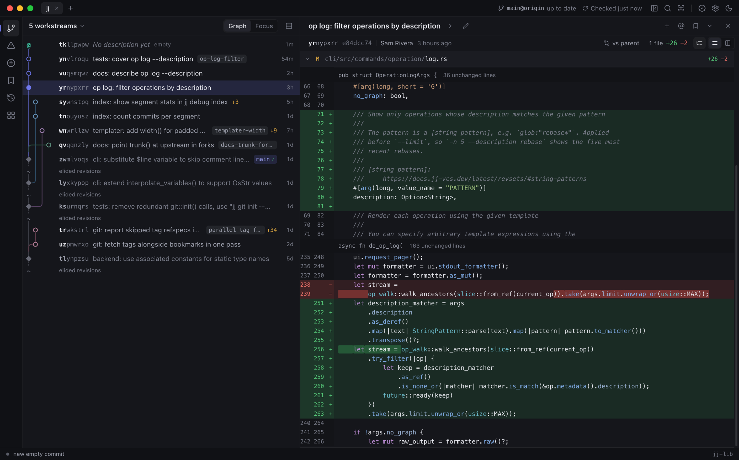Image resolution: width=739 pixels, height=460 pixels.
Task: Open the bookmarks sidebar icon
Action: tap(11, 81)
